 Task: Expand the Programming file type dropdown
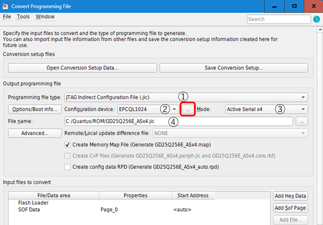186,97
